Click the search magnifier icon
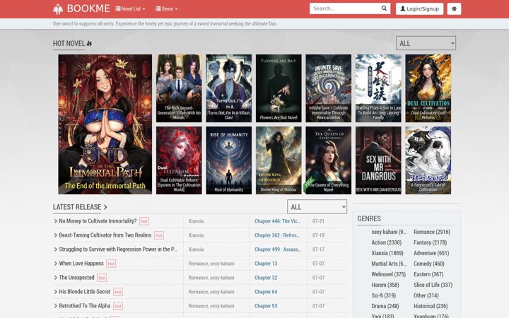This screenshot has height=318, width=509. [x=384, y=8]
